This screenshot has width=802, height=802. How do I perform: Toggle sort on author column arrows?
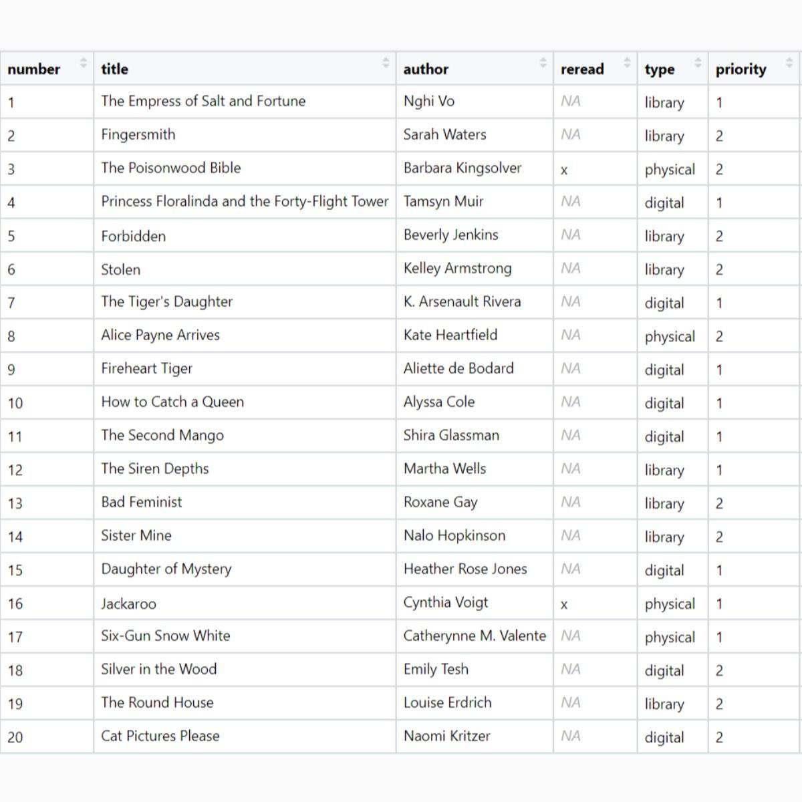[x=543, y=63]
